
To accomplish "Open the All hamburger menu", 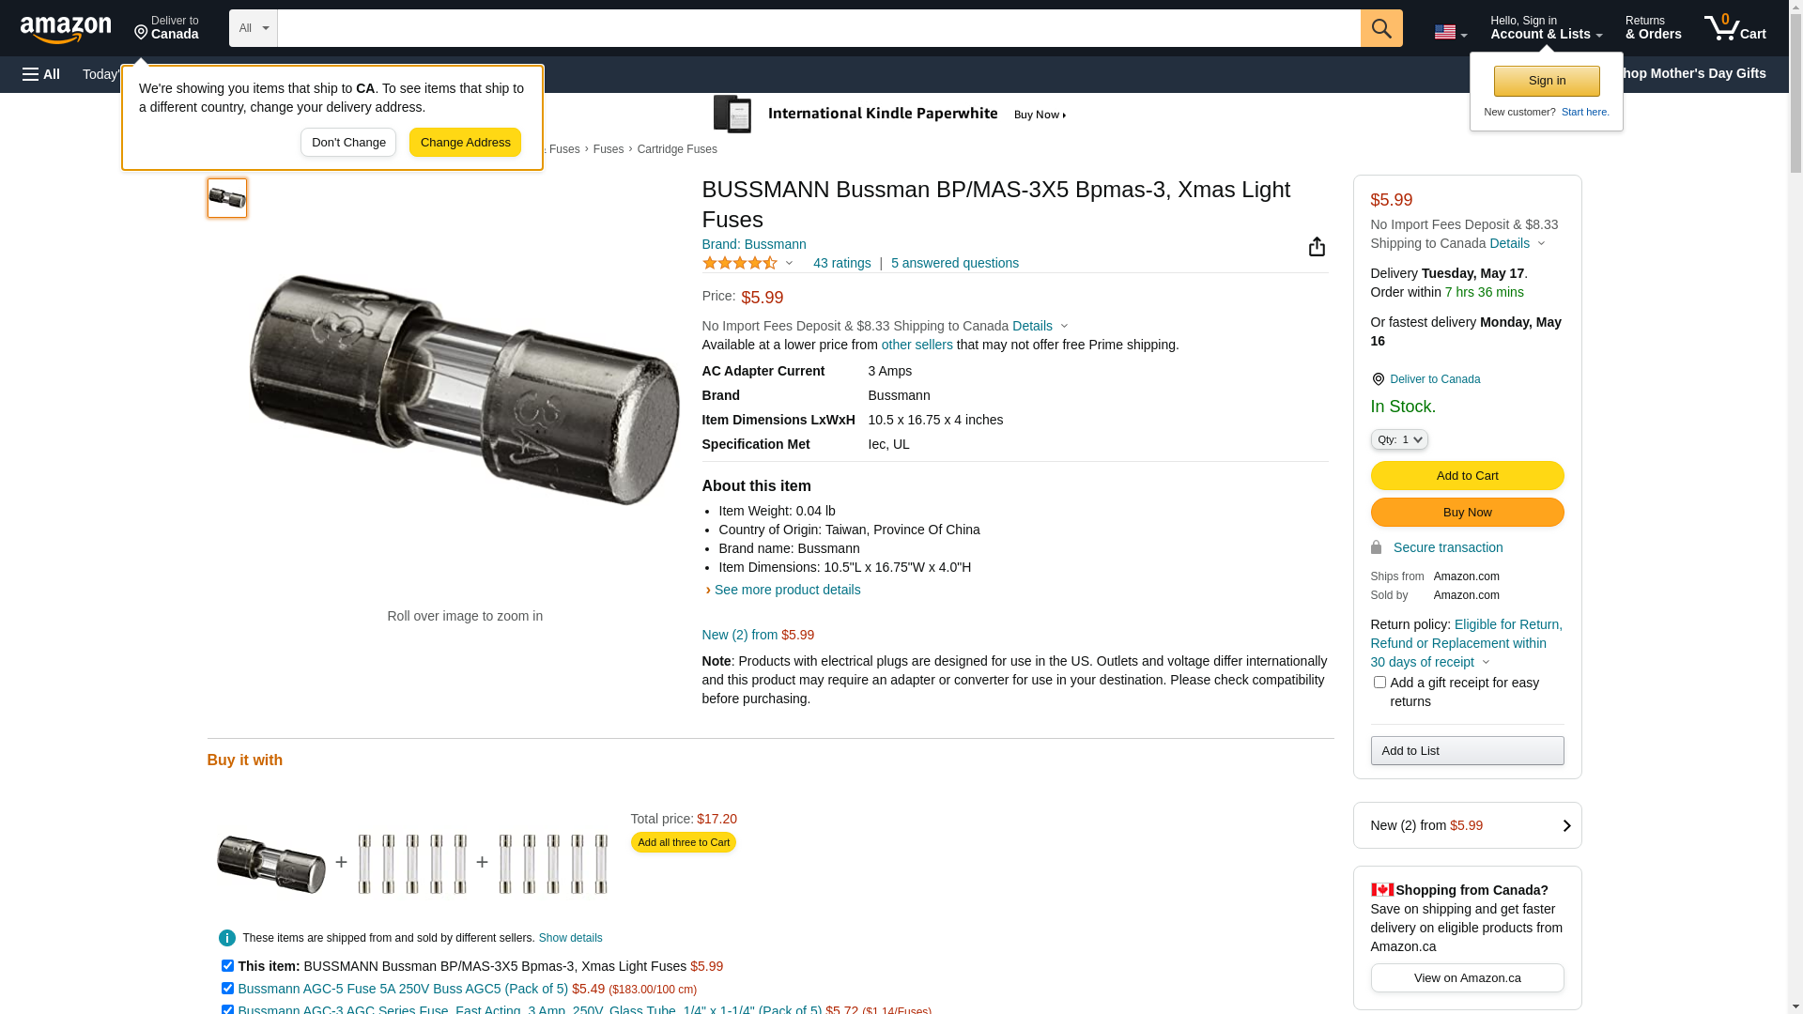I will pos(41,74).
